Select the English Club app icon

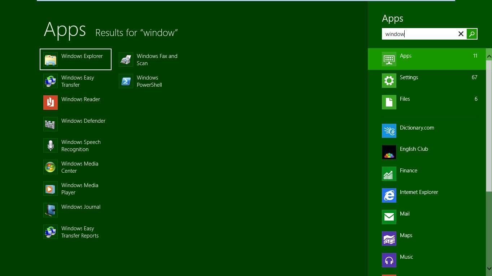coord(389,152)
